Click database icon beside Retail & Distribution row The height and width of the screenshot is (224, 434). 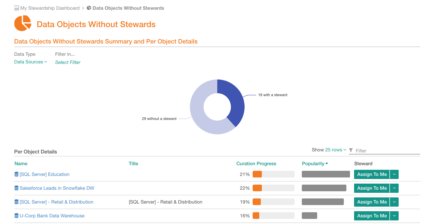pos(17,202)
